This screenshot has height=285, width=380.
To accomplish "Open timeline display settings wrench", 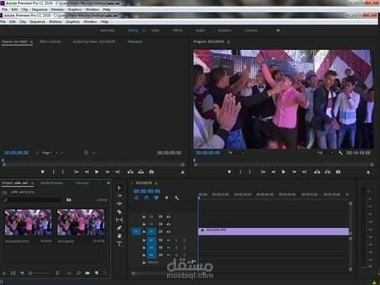I will point(177,198).
